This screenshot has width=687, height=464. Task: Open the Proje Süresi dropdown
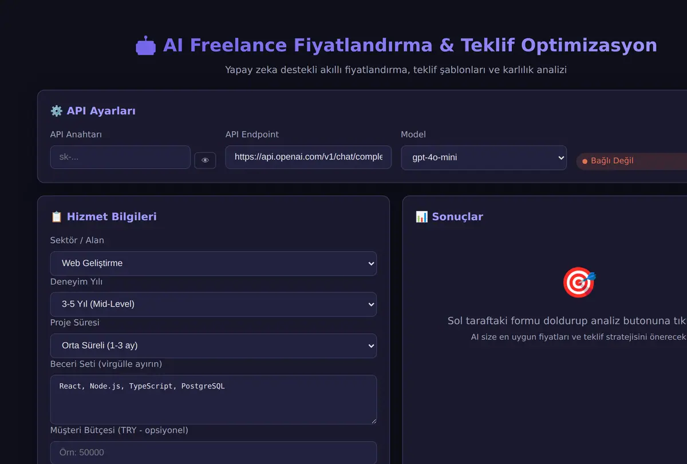tap(214, 346)
